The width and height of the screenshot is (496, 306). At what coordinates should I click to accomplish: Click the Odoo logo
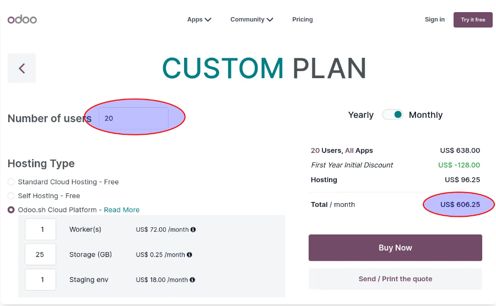tap(22, 20)
